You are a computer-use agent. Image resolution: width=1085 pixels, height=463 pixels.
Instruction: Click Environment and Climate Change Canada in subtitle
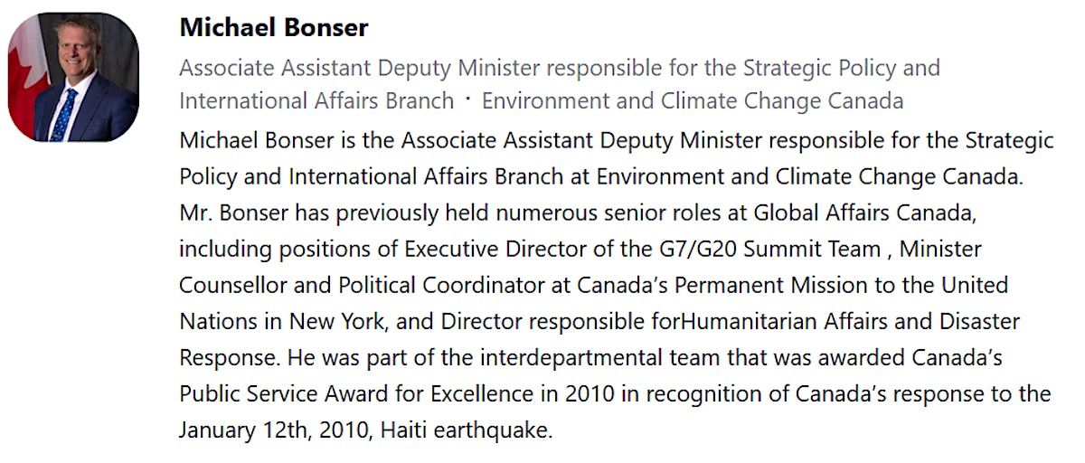click(x=692, y=100)
